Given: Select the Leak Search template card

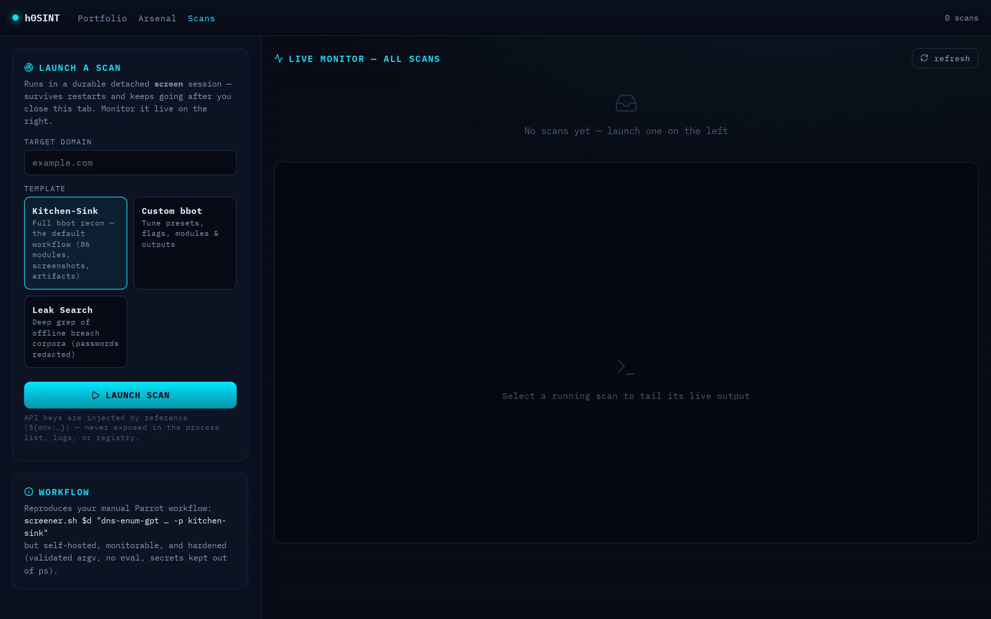Looking at the screenshot, I should pos(76,332).
